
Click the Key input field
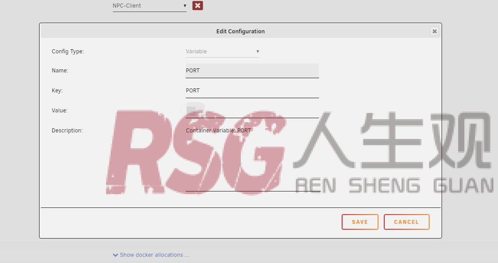point(252,91)
